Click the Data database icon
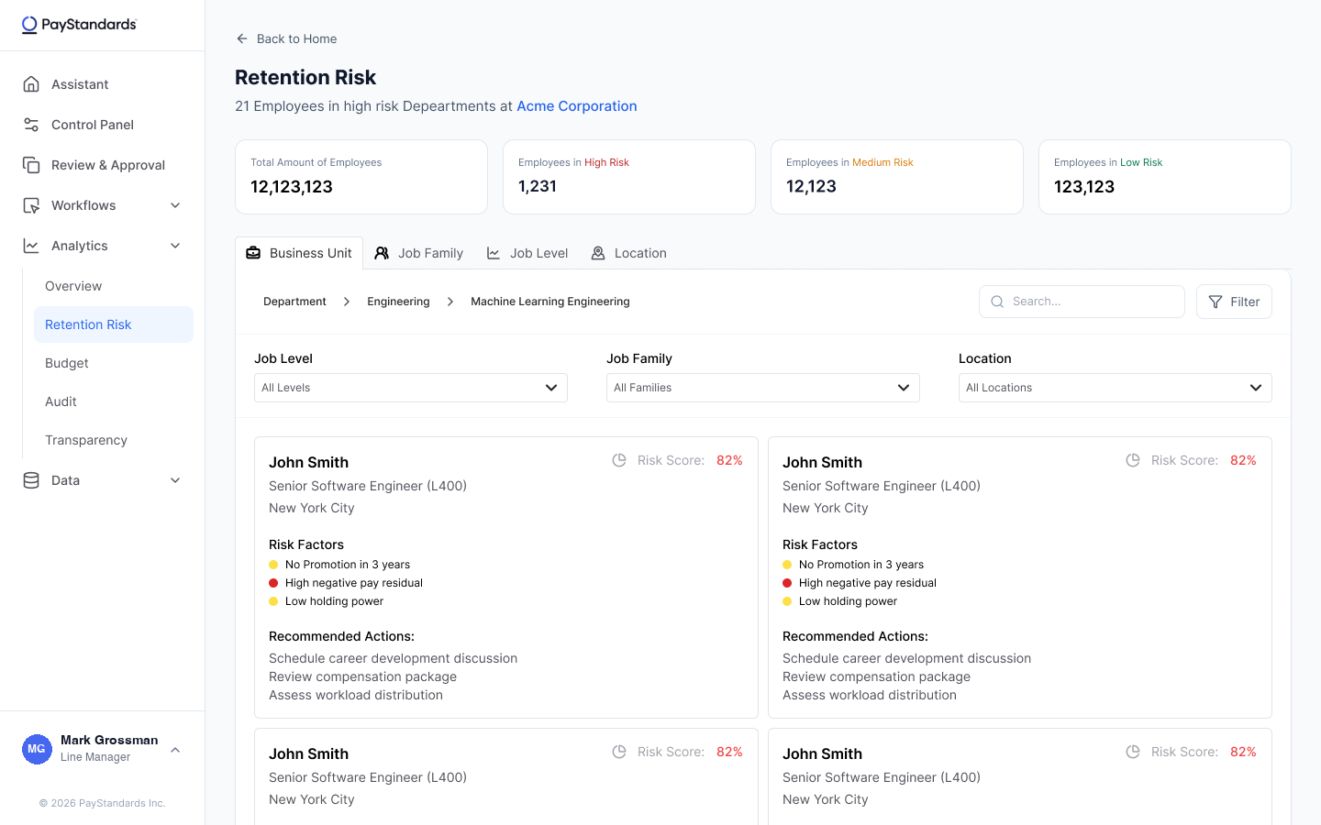 (31, 480)
